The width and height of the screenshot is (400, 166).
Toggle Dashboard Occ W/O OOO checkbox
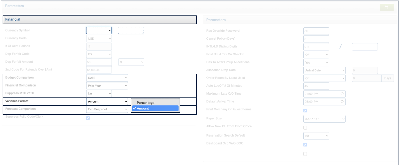click(x=305, y=145)
